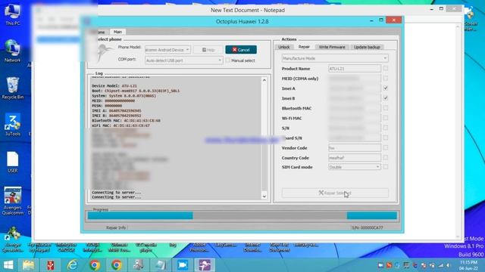Open the This PC desktop icon
This screenshot has height=272, width=485.
(x=12, y=14)
